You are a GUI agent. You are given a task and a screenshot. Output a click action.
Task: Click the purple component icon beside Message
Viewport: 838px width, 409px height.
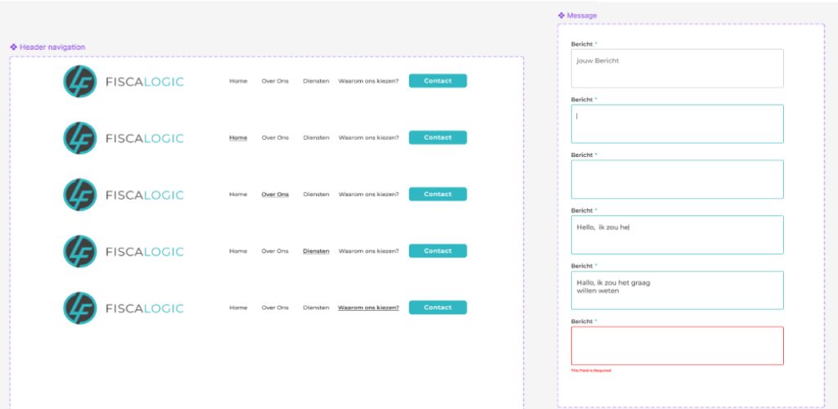tap(561, 16)
